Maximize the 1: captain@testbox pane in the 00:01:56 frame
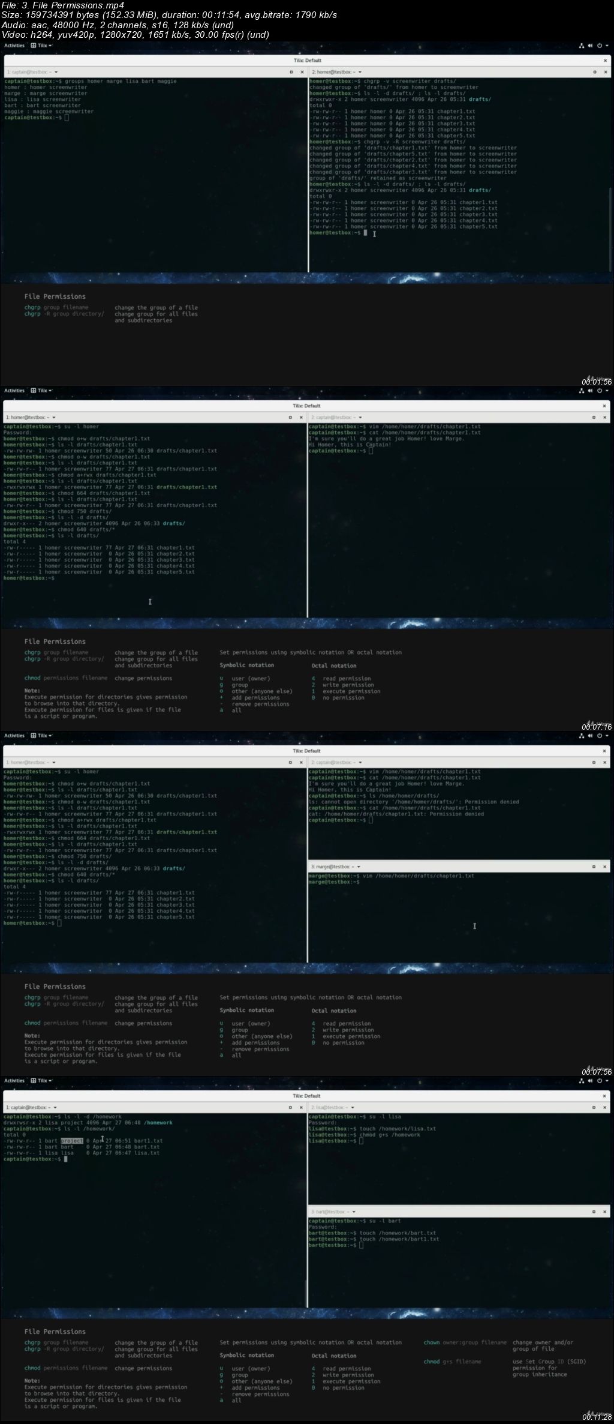This screenshot has width=614, height=1424. pyautogui.click(x=291, y=72)
